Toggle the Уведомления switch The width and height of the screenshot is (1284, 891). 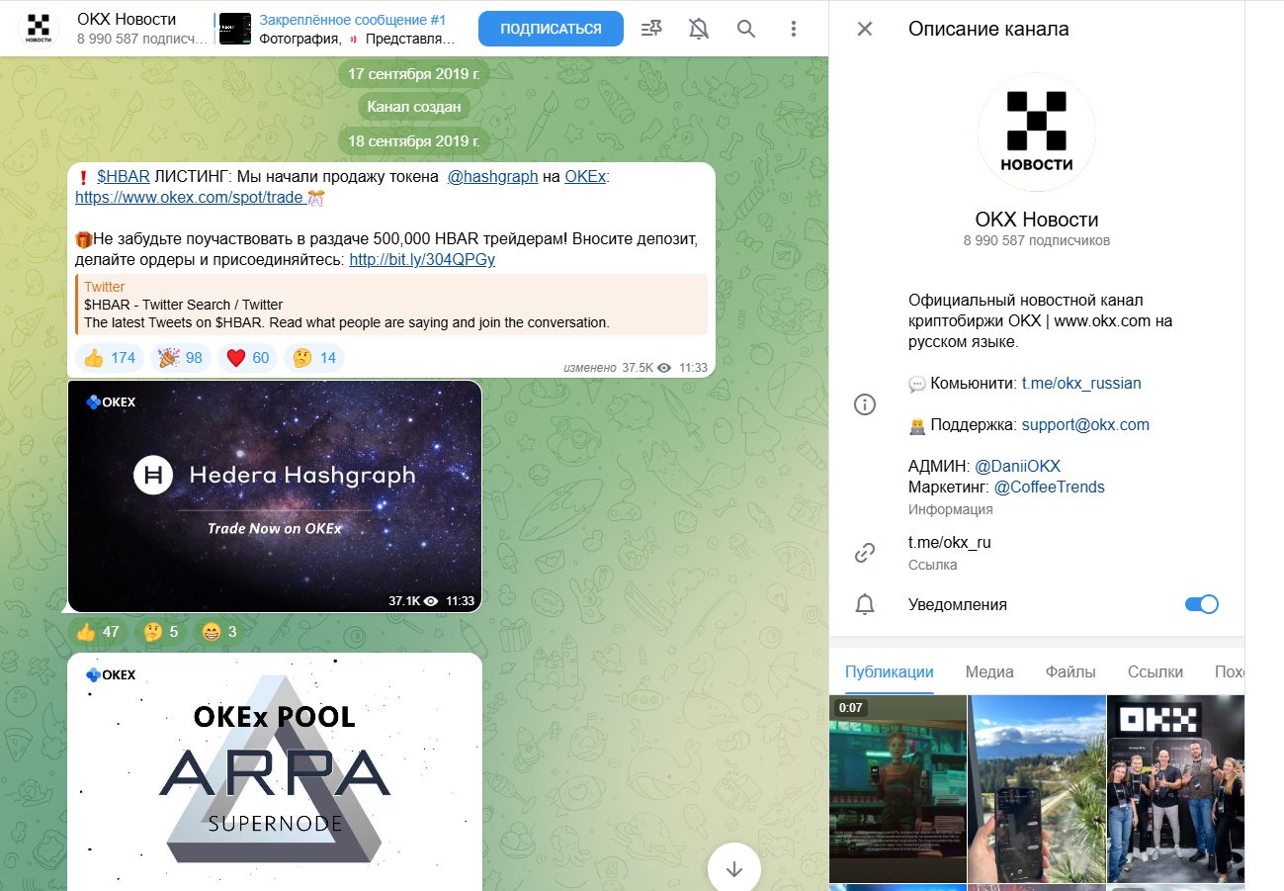pos(1202,604)
